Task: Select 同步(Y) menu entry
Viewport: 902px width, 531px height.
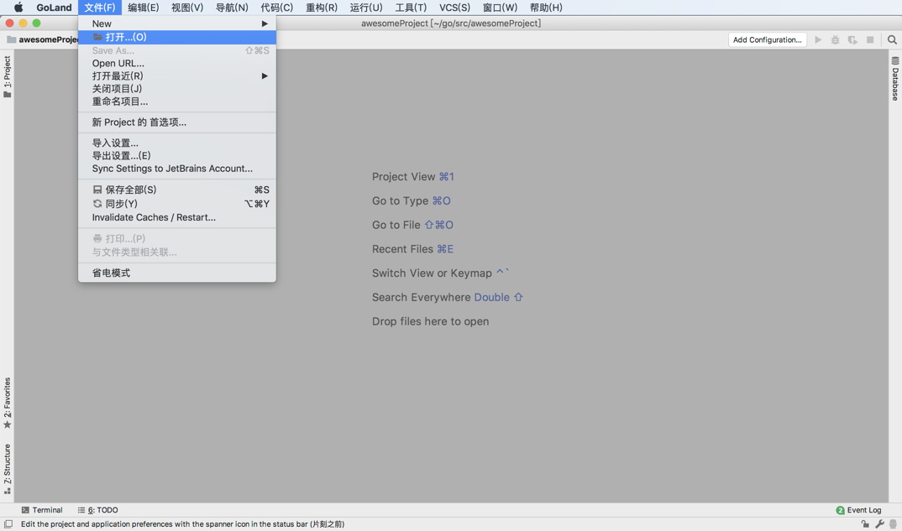Action: (x=177, y=204)
